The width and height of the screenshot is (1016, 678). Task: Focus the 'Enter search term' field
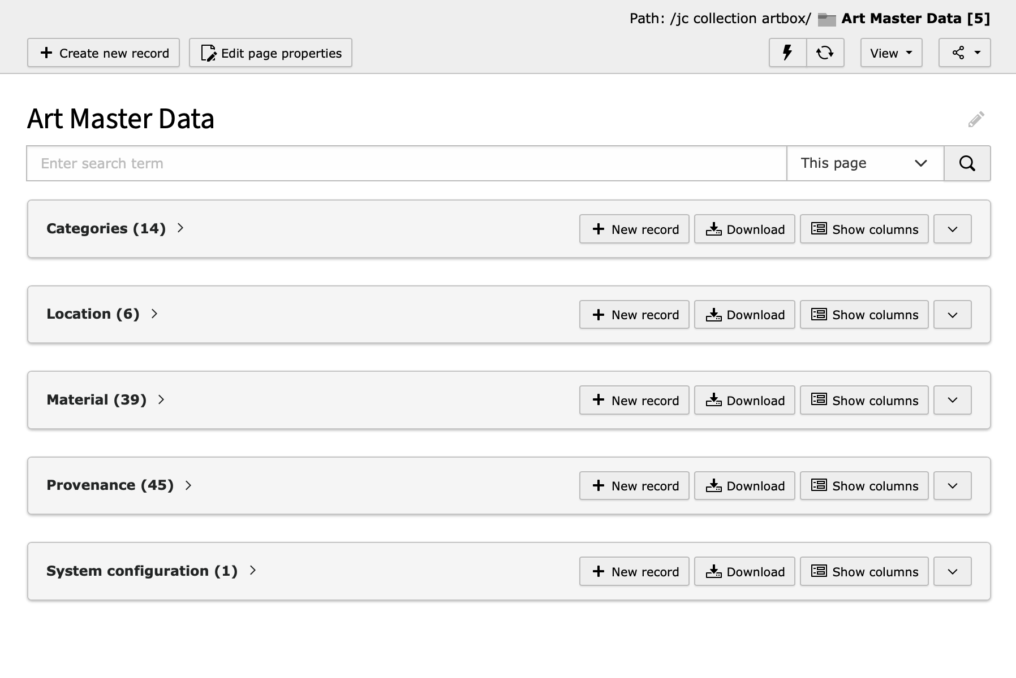(406, 164)
